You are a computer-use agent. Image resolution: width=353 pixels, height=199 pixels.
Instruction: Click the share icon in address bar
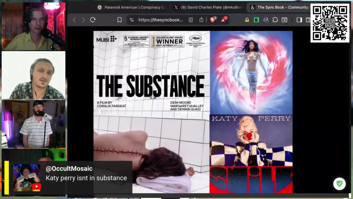pyautogui.click(x=201, y=20)
